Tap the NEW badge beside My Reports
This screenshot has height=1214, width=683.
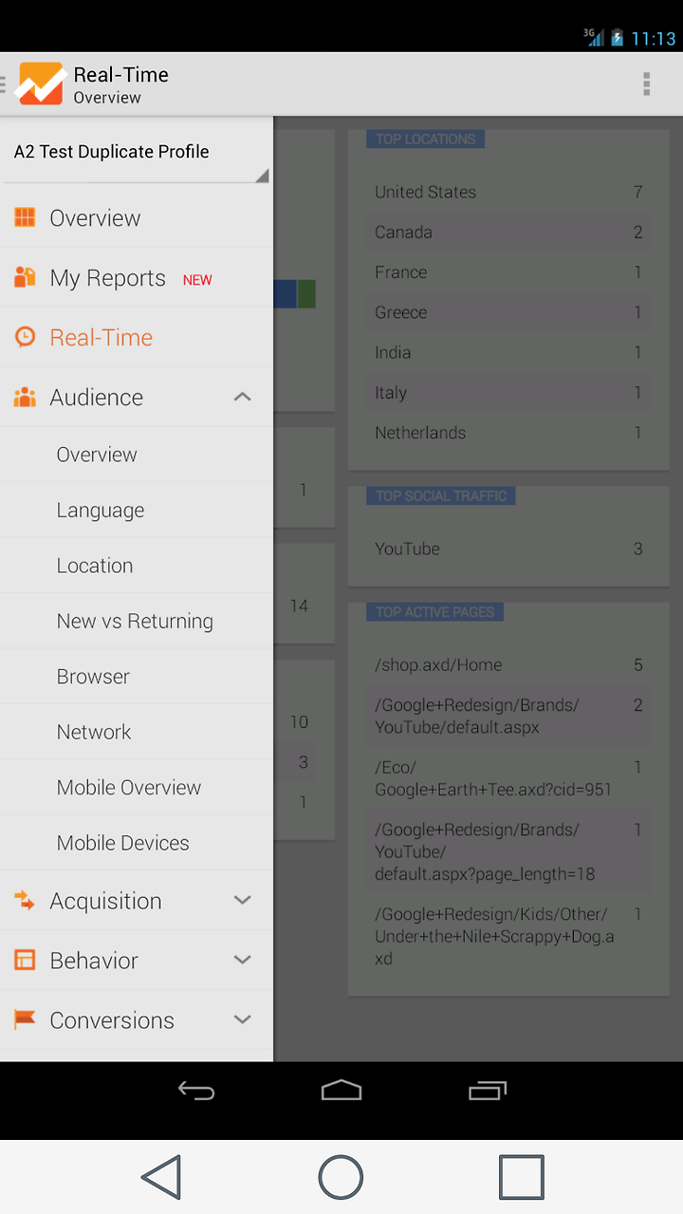coord(197,280)
